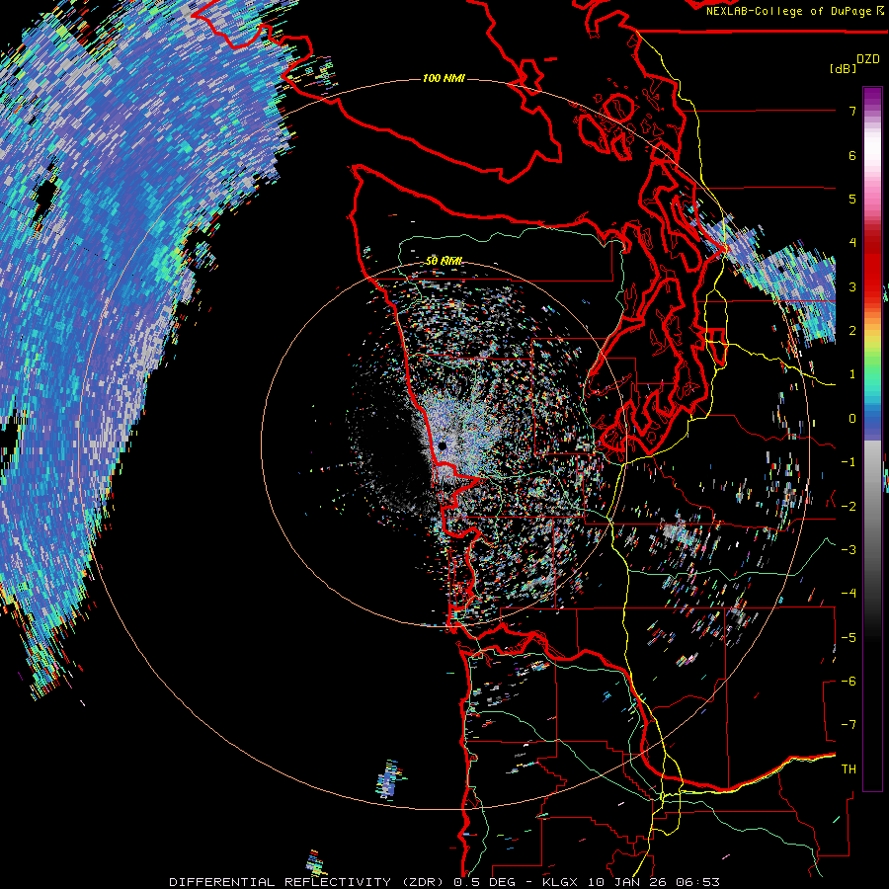The image size is (889, 889).
Task: Click the 5 value on the dB scale
Action: [852, 199]
